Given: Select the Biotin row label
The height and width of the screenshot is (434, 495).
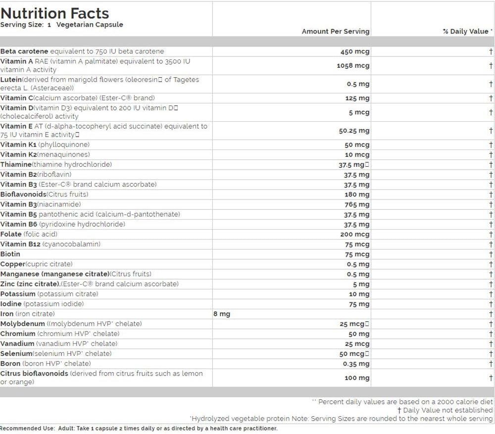Looking at the screenshot, I should [x=10, y=254].
